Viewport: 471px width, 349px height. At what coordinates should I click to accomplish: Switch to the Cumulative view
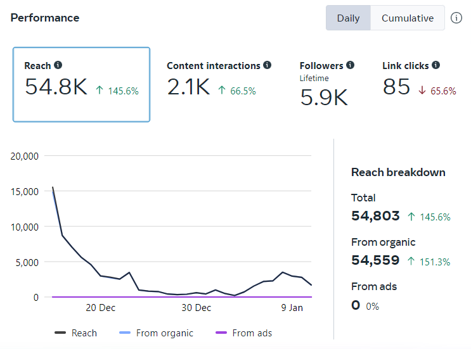[408, 18]
